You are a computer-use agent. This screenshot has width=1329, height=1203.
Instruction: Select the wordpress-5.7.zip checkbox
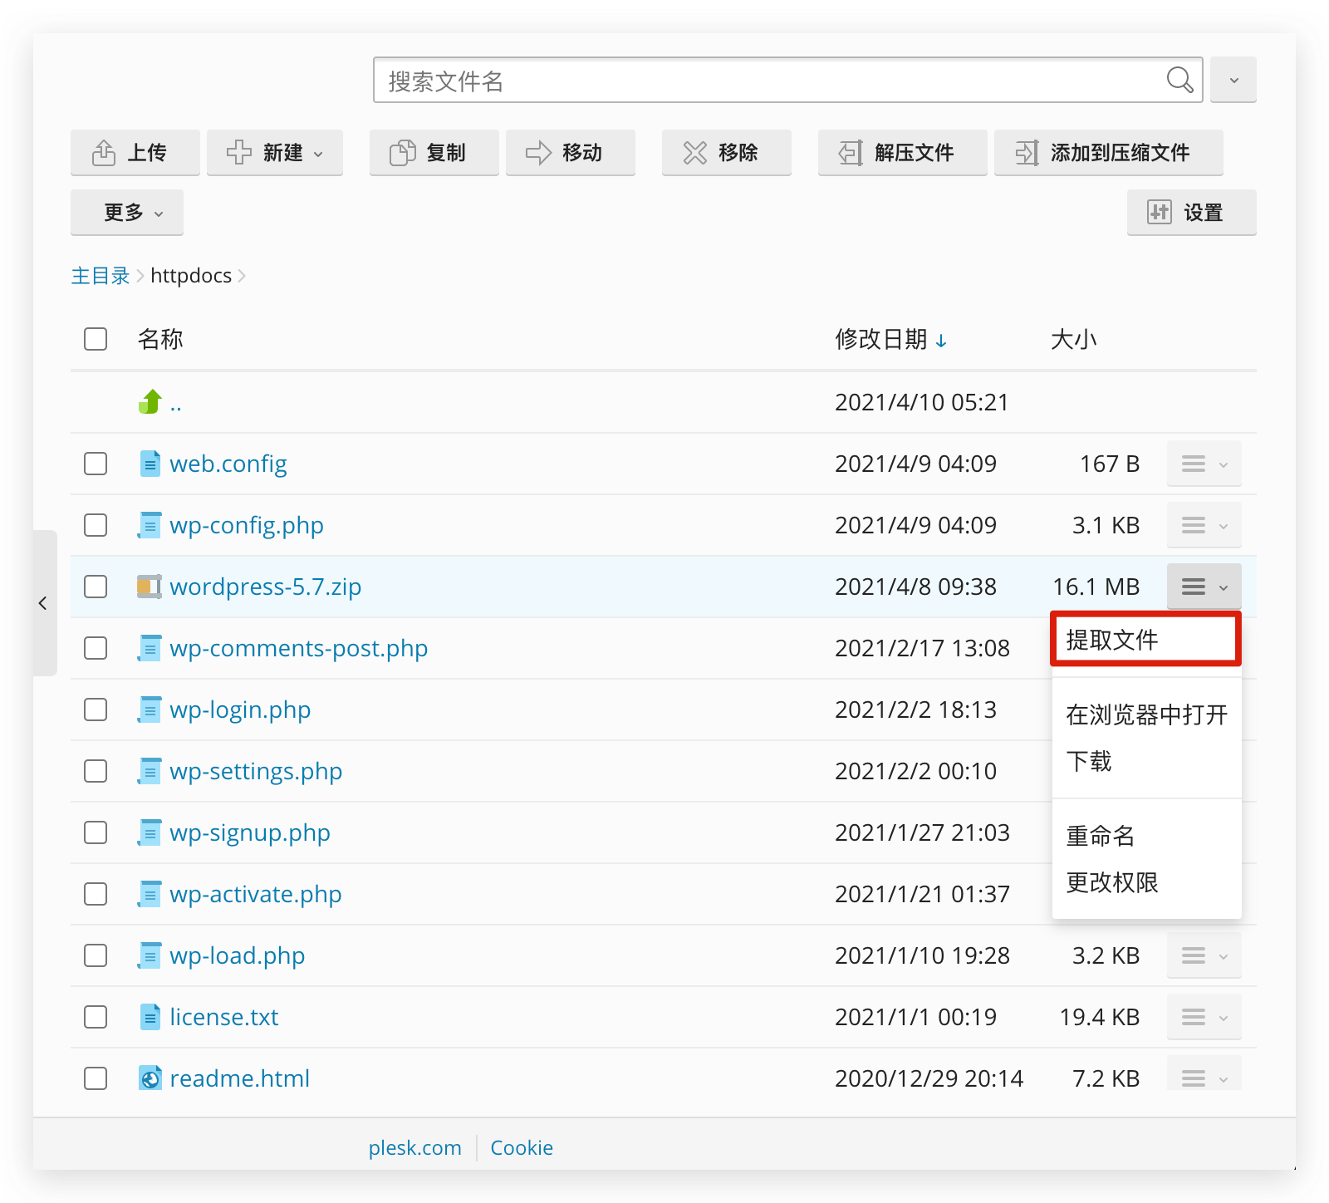click(x=96, y=587)
